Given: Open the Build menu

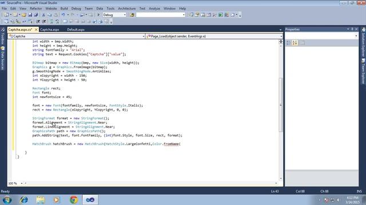Looking at the screenshot, I should point(64,9).
